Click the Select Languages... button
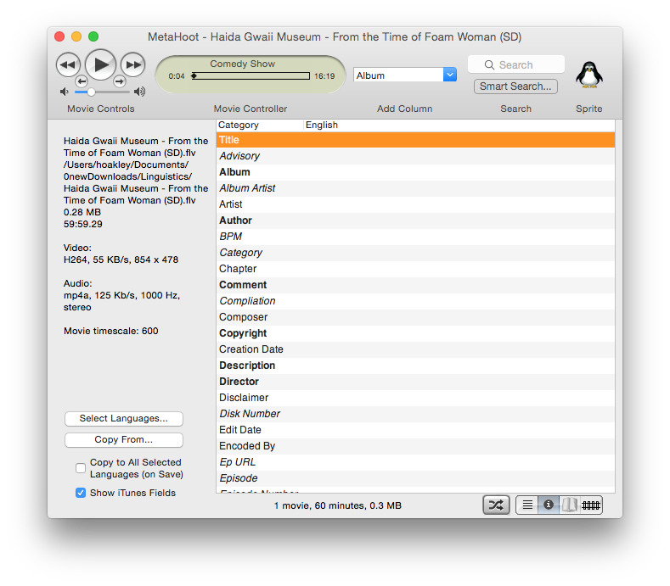Image resolution: width=670 pixels, height=586 pixels. pyautogui.click(x=124, y=419)
